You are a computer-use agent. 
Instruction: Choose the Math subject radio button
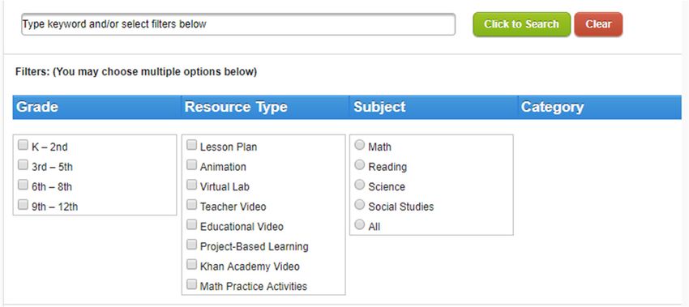point(360,145)
